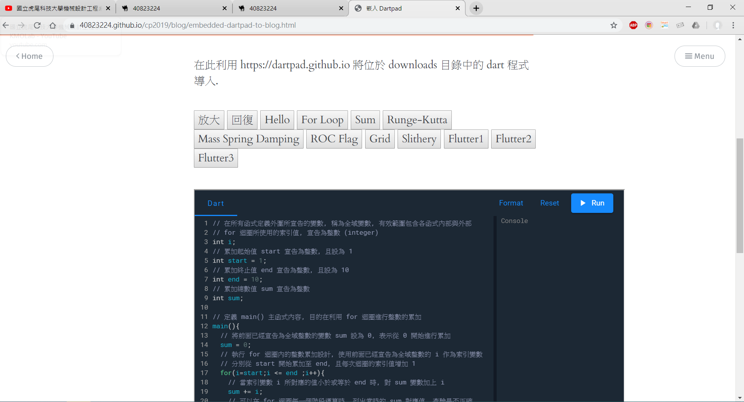
Task: Click the browser home icon
Action: click(53, 25)
